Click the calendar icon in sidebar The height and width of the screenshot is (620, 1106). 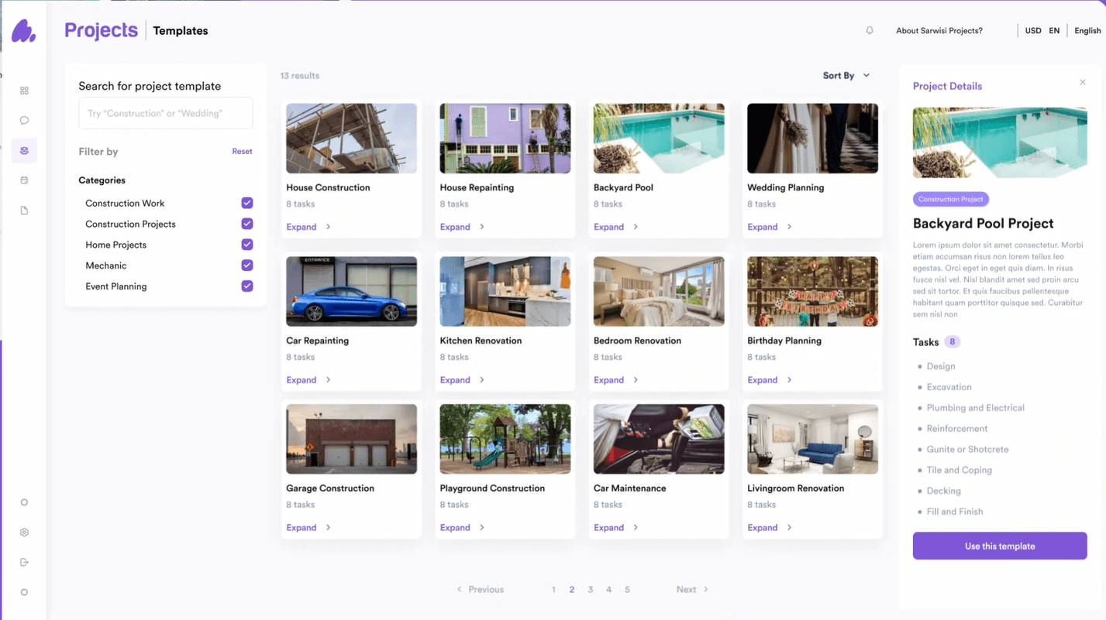(x=24, y=180)
